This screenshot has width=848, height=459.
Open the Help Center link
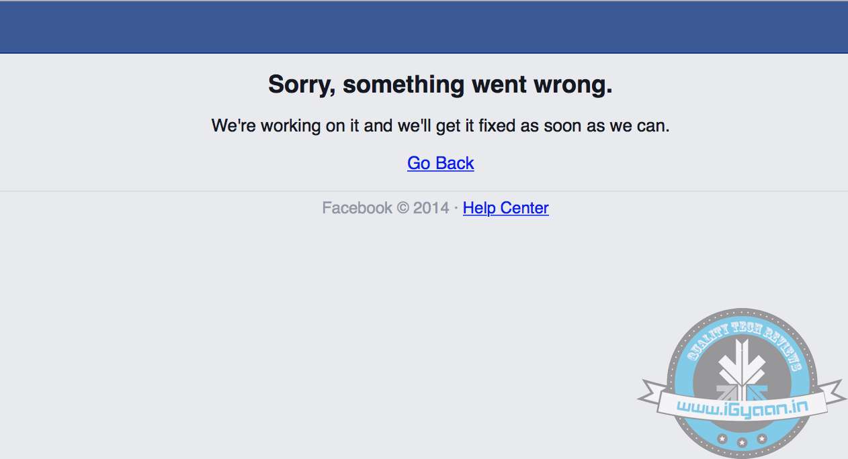click(x=505, y=208)
